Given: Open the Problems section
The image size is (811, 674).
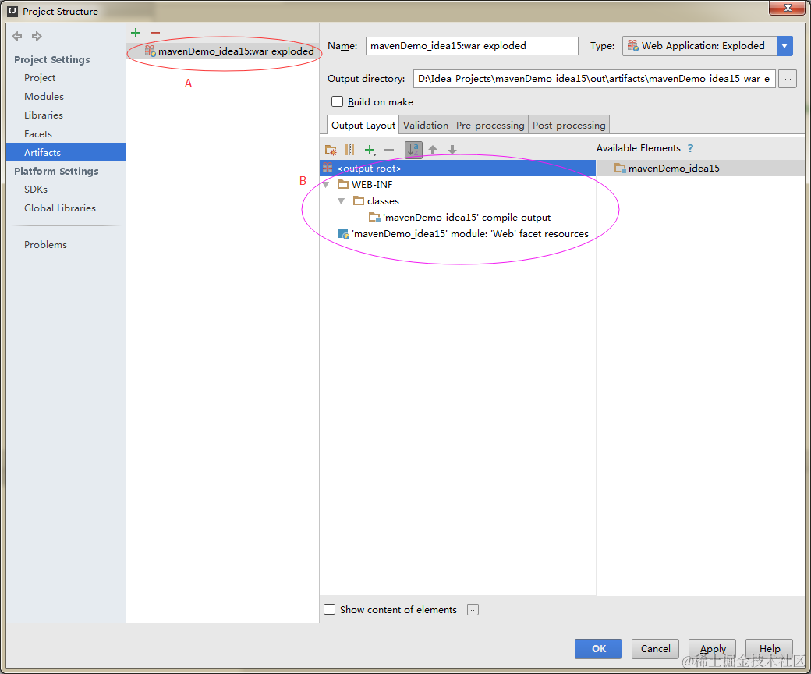Looking at the screenshot, I should pos(45,245).
